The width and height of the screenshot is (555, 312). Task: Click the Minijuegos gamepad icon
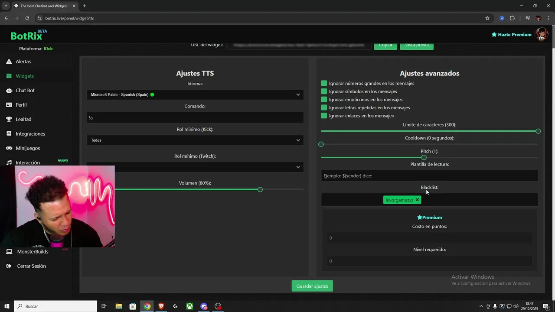(9, 148)
